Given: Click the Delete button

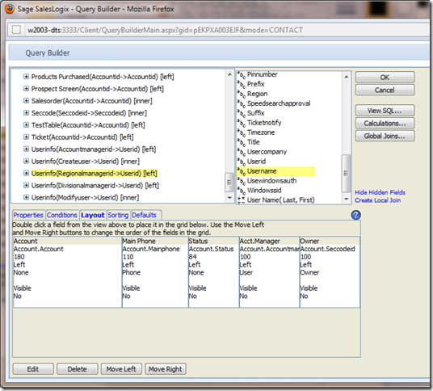Looking at the screenshot, I should [x=78, y=369].
